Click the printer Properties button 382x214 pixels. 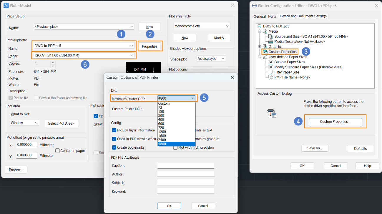point(150,46)
